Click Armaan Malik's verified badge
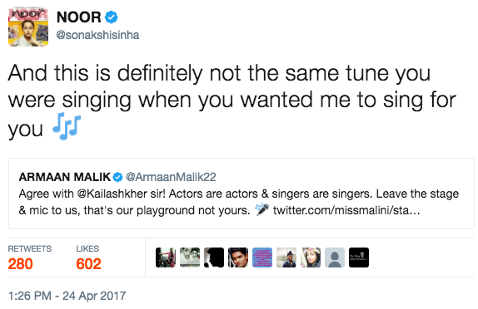478x309 pixels. 117,177
